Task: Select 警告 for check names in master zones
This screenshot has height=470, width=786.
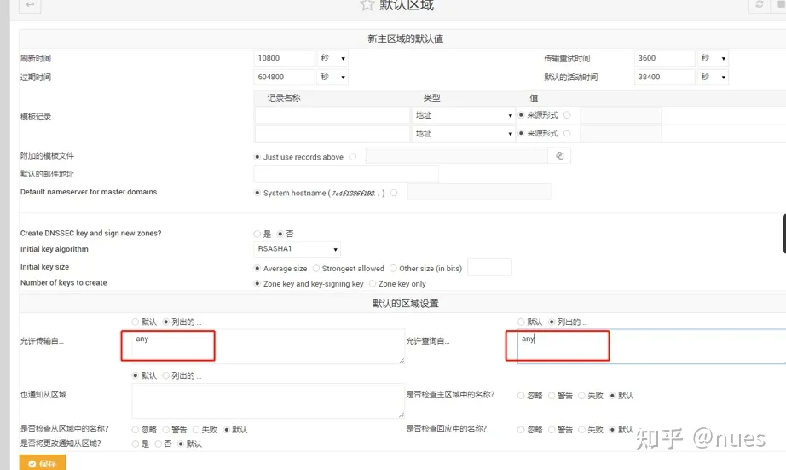Action: pyautogui.click(x=552, y=395)
